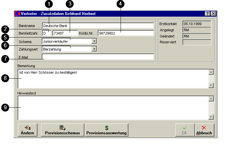Viewport: 231px width, 148px height.
Task: Click into the Bankname field
Action: tap(98, 25)
